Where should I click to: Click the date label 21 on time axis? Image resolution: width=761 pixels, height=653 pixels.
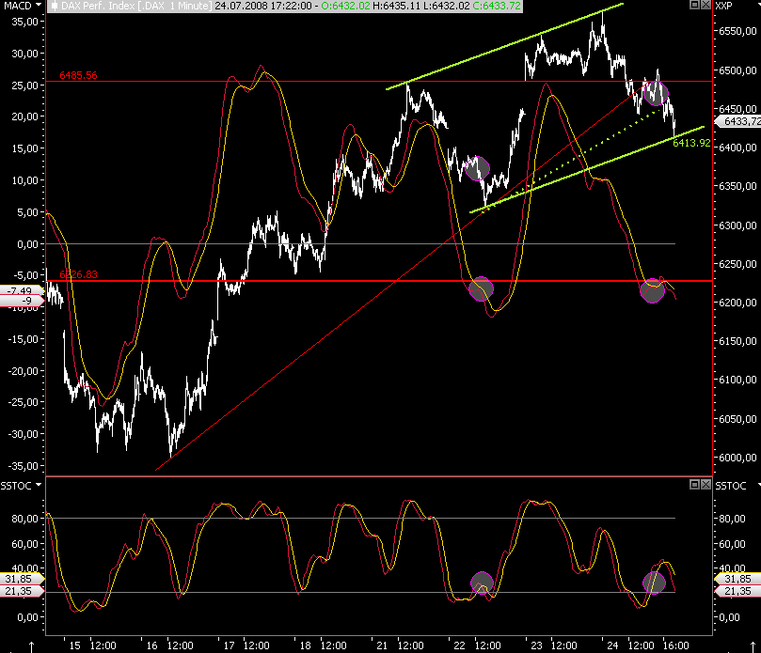point(382,645)
